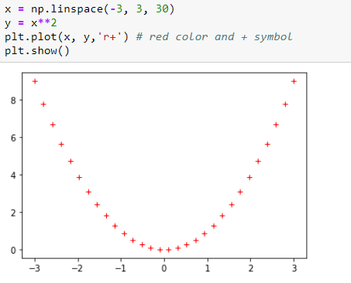The height and width of the screenshot is (283, 351).
Task: Click the y-axis tick label 8
Action: click(x=13, y=101)
